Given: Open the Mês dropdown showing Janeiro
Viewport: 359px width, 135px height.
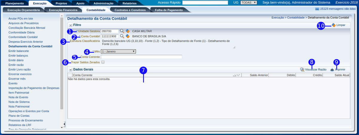Looking at the screenshot, I should [x=118, y=51].
